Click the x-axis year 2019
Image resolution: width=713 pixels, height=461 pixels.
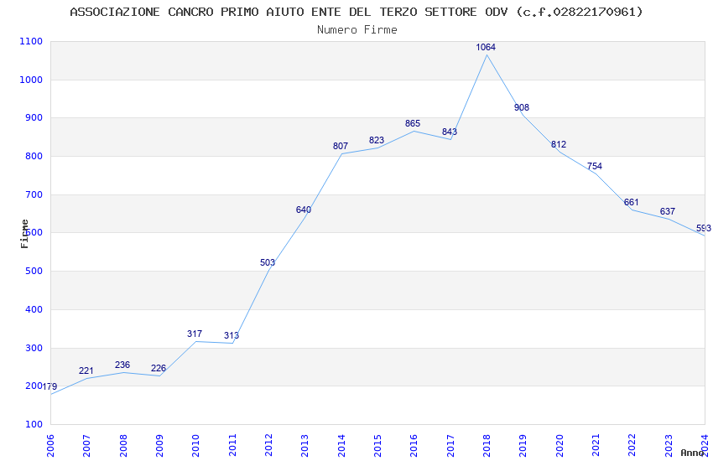click(x=523, y=446)
